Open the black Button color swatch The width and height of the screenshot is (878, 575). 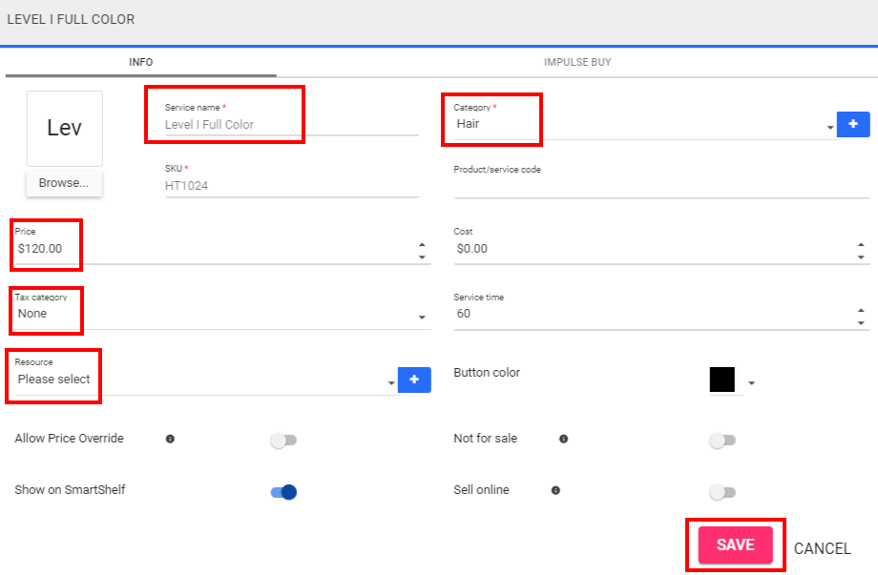click(722, 380)
